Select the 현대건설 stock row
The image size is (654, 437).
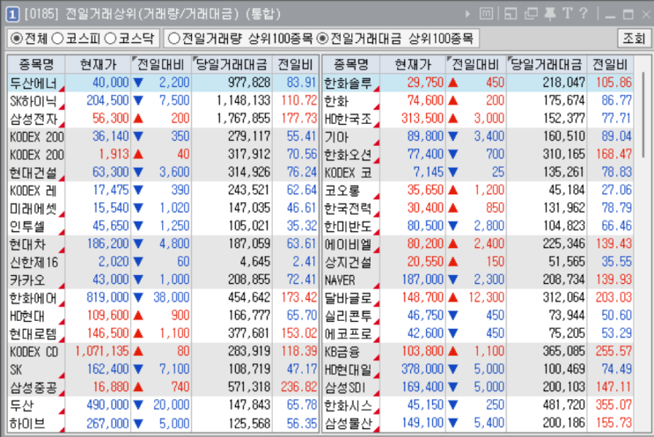point(163,172)
